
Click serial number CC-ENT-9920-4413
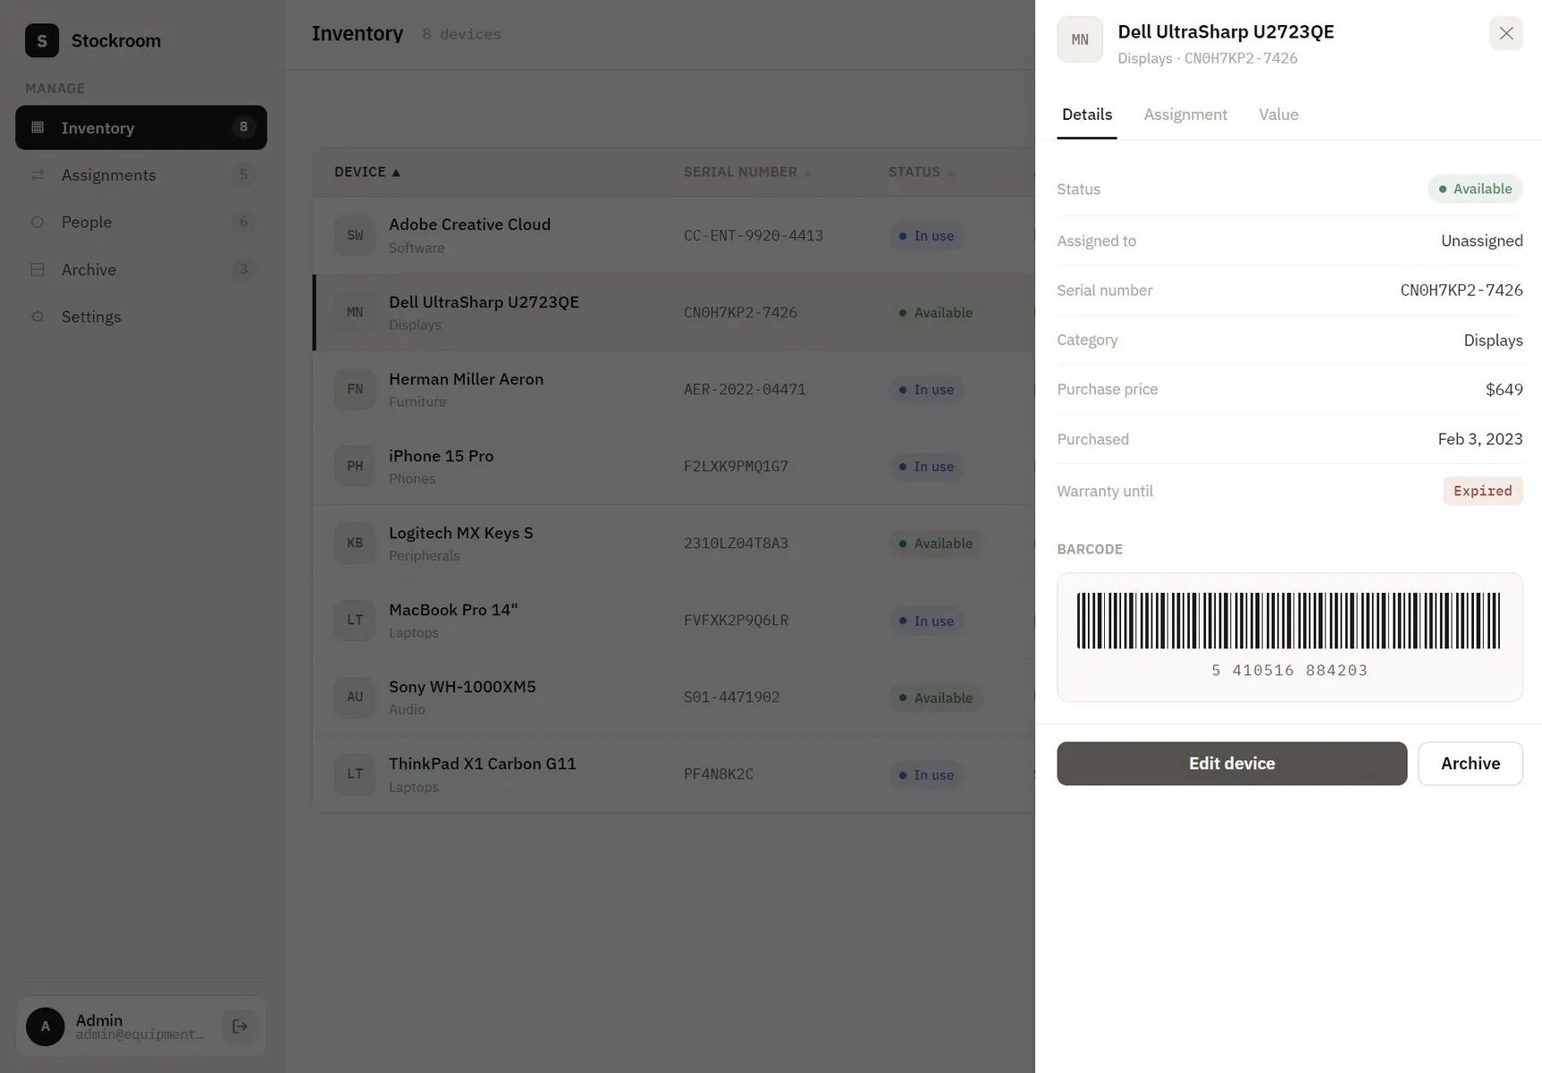(x=754, y=236)
